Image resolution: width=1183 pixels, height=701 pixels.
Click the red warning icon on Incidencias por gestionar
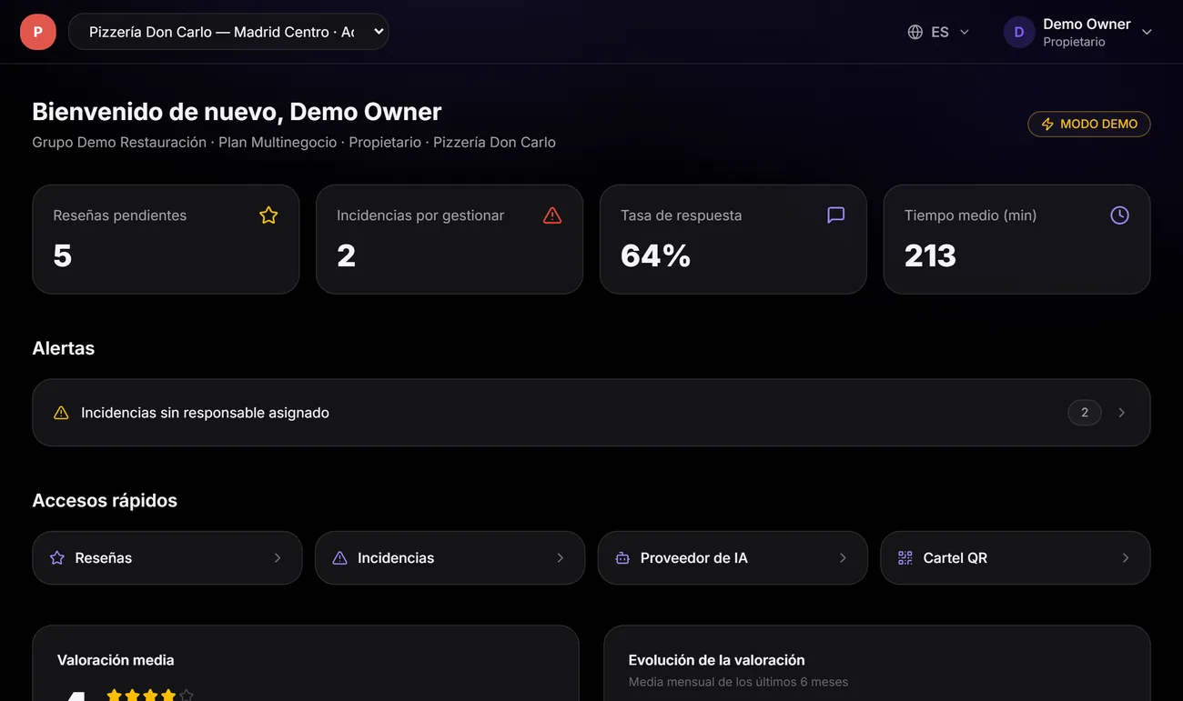(552, 215)
